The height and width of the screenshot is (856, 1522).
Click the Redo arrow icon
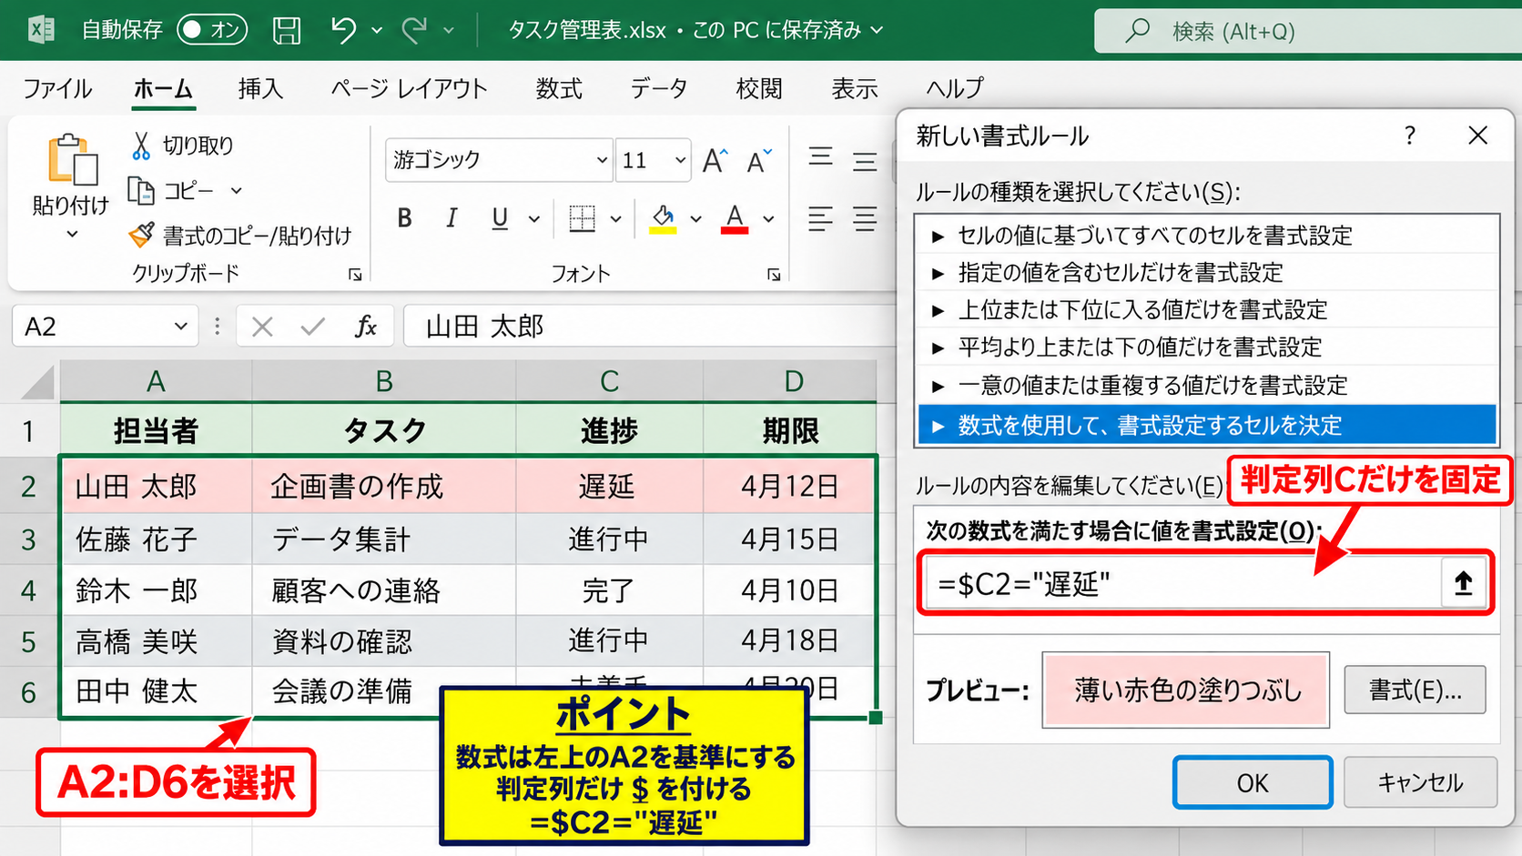[414, 30]
